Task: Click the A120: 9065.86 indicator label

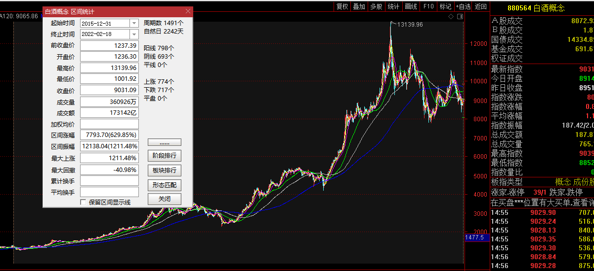Action: [19, 16]
